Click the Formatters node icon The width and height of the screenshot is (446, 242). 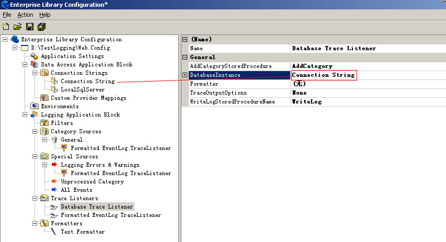pyautogui.click(x=44, y=223)
